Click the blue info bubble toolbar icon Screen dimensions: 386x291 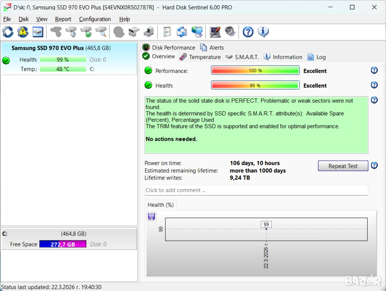263,32
